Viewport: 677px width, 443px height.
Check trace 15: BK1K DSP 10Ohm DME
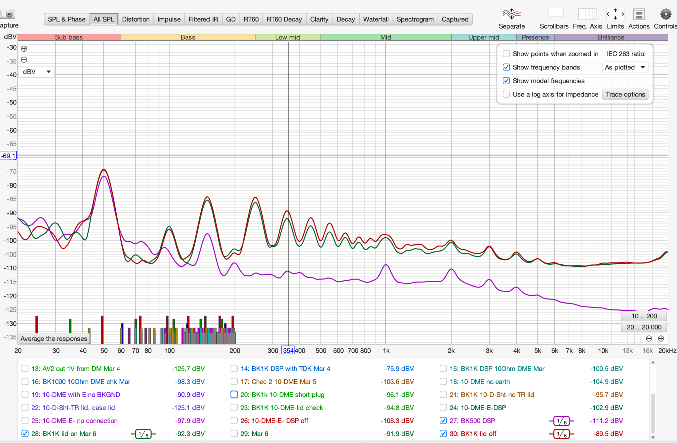coord(443,368)
